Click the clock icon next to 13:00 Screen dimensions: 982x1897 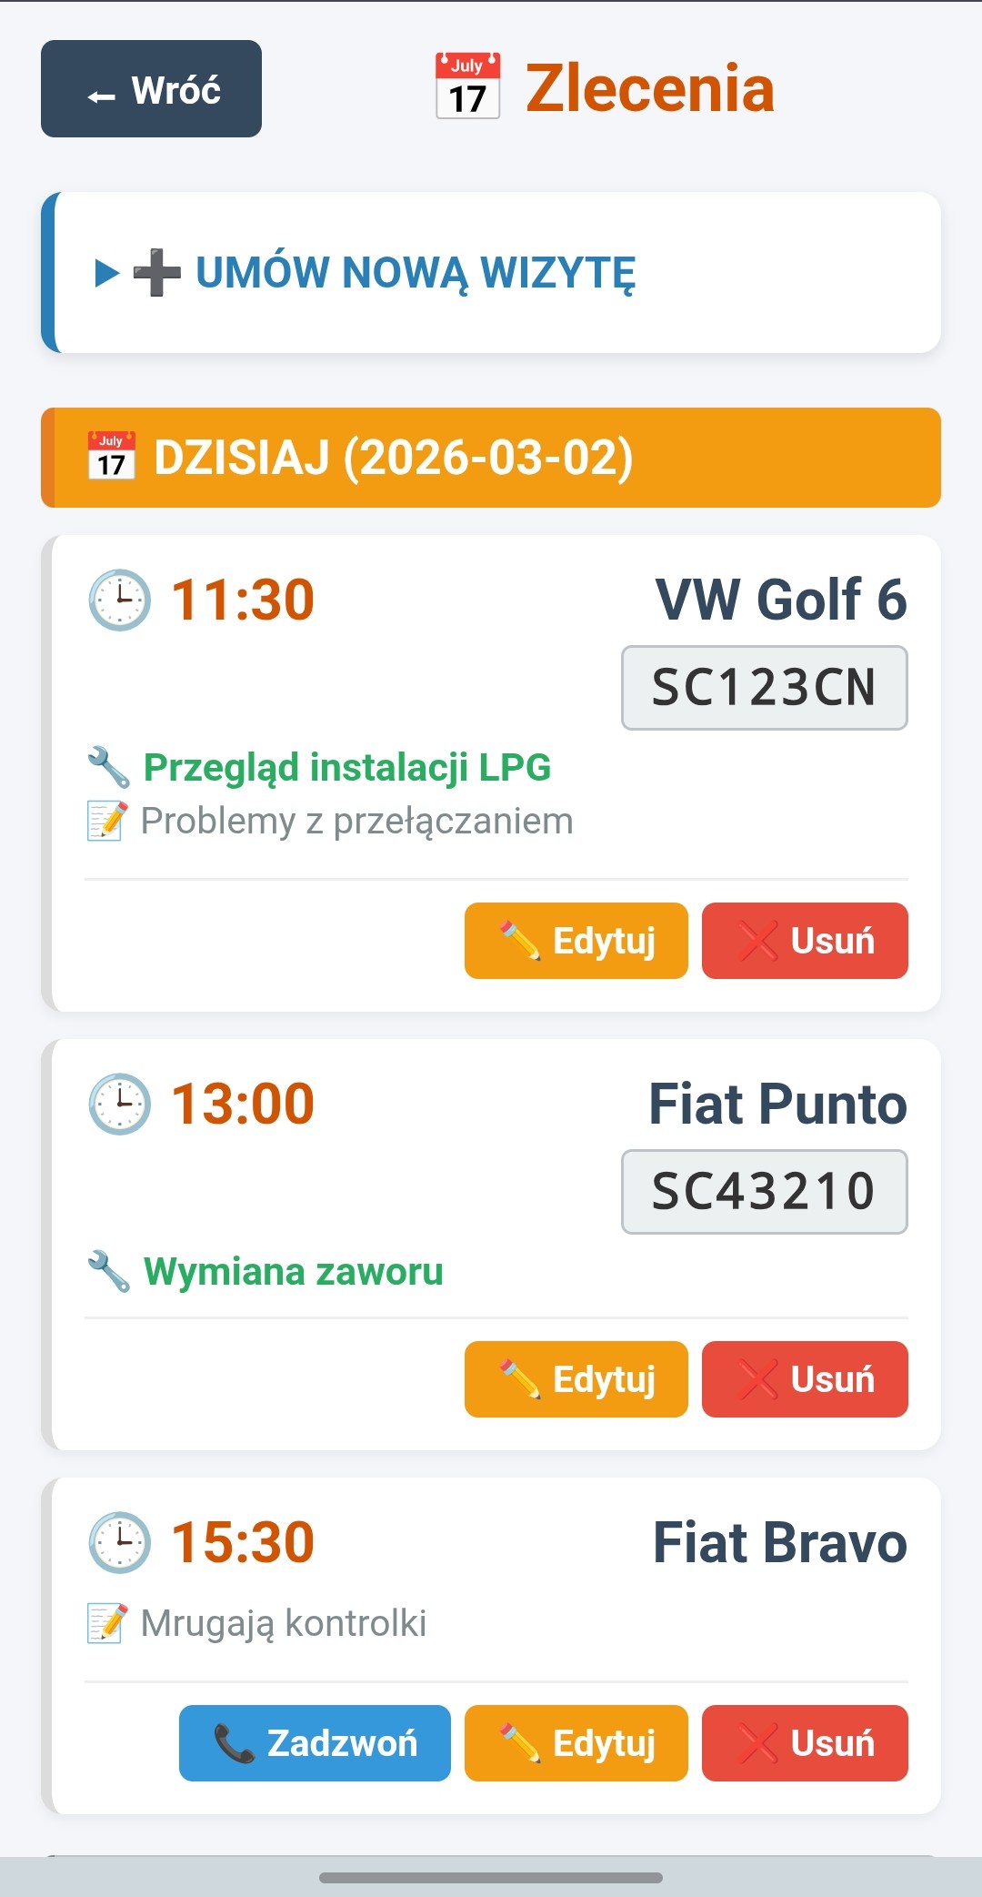pyautogui.click(x=119, y=1104)
